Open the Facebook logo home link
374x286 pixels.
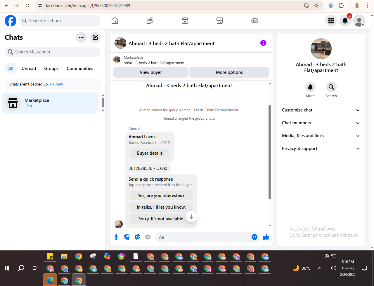[x=11, y=21]
